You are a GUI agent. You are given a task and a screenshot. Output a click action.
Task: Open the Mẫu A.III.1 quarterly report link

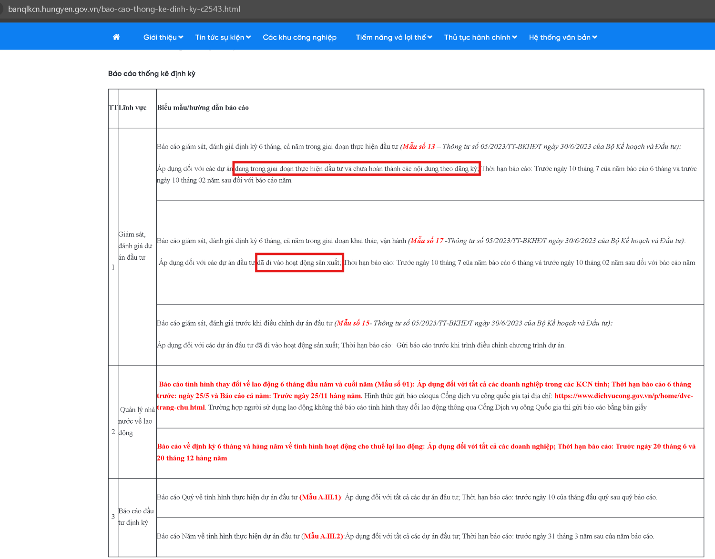[320, 498]
